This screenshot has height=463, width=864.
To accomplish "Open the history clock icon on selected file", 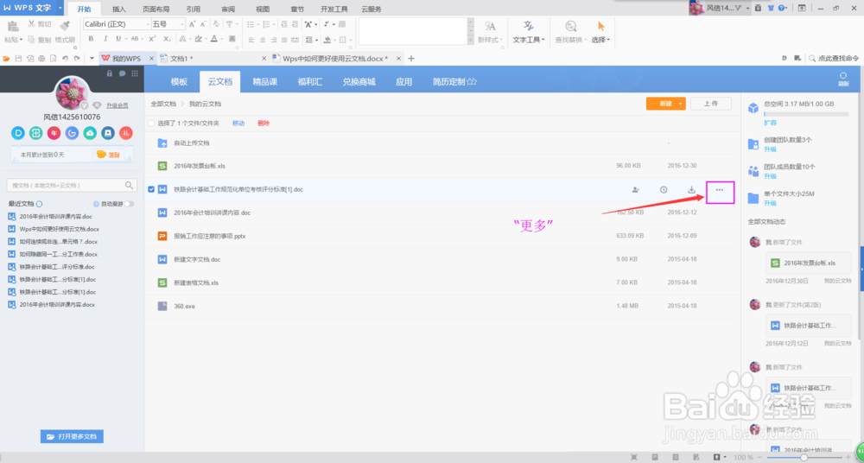I will [664, 190].
